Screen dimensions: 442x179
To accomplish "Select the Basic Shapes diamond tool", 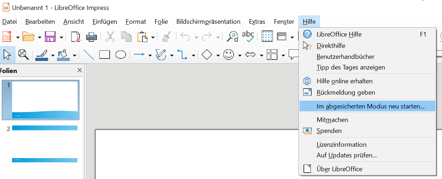I will point(207,55).
